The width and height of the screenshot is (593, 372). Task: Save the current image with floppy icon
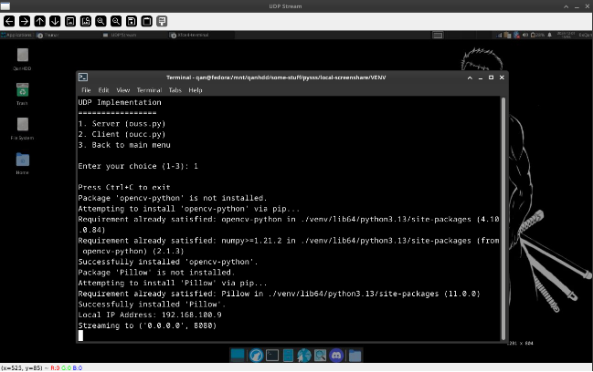click(x=132, y=21)
